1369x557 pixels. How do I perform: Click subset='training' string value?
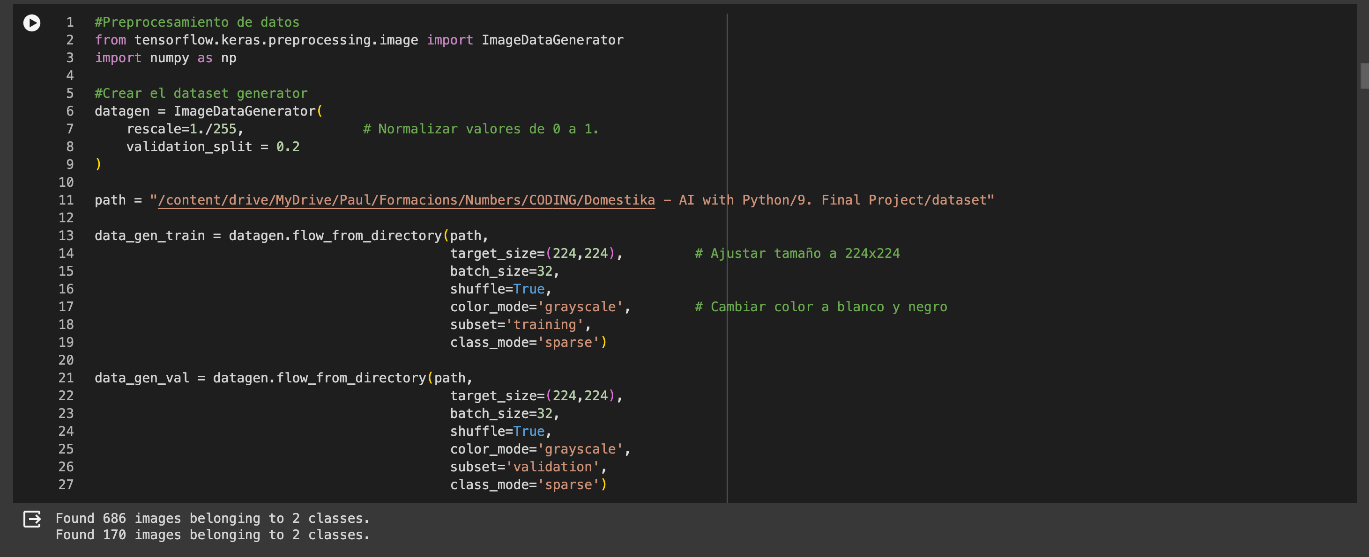click(x=545, y=324)
